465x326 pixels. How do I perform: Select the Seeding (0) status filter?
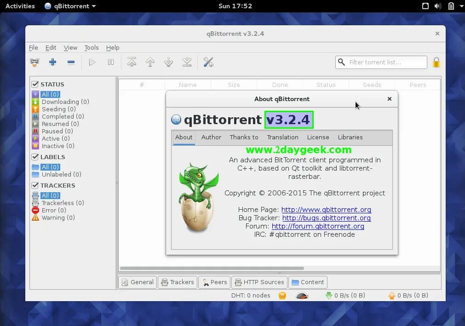tap(59, 109)
